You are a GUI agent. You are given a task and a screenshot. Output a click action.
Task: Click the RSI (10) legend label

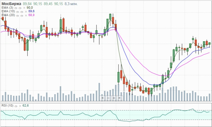[x=7, y=106]
